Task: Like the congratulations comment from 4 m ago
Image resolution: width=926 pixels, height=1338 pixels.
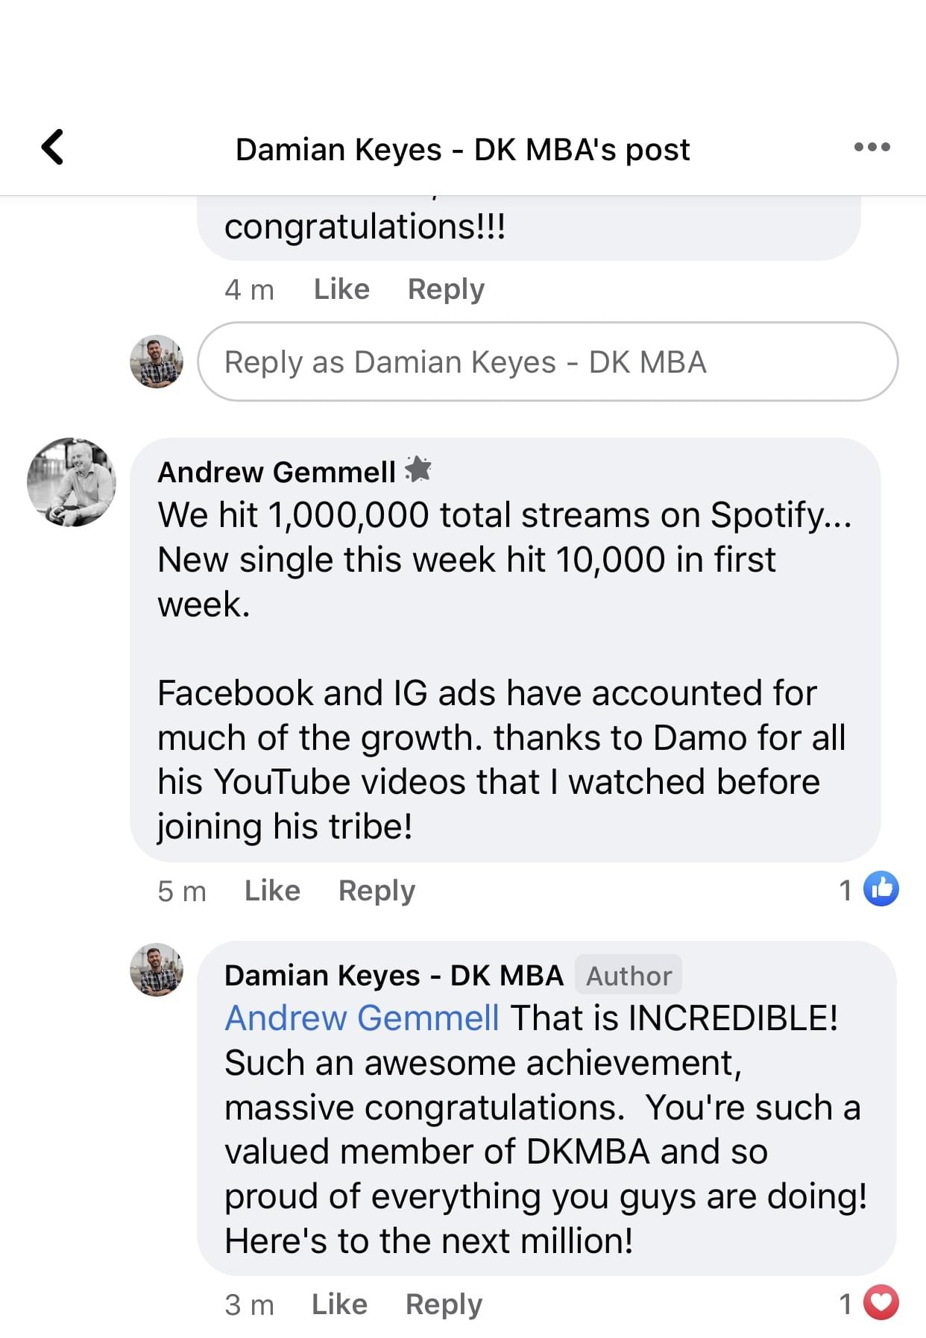Action: [x=341, y=289]
